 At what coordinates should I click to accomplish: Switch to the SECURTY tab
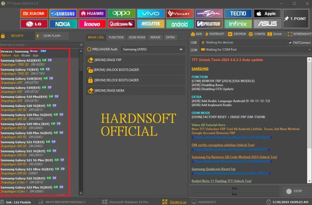point(17,36)
